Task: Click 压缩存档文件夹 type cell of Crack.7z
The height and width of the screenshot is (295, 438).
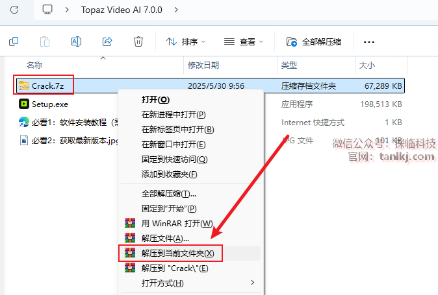Action: [x=309, y=86]
